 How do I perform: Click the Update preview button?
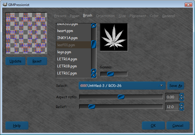tap(15, 61)
